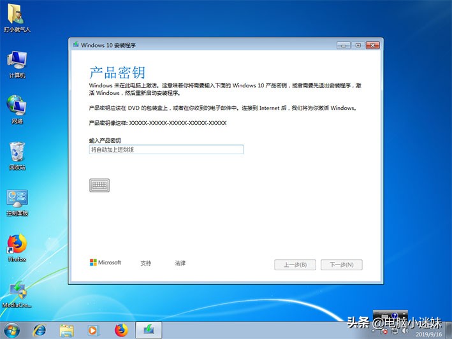Launch Firefox from the taskbar
Screen dimensions: 452x339
tap(121, 330)
